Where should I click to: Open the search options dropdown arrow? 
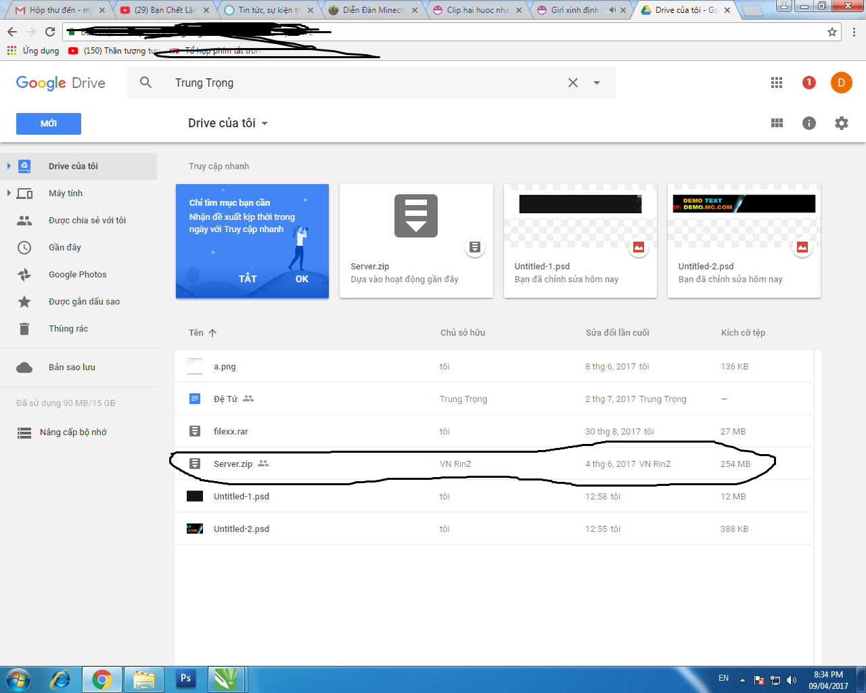click(597, 83)
